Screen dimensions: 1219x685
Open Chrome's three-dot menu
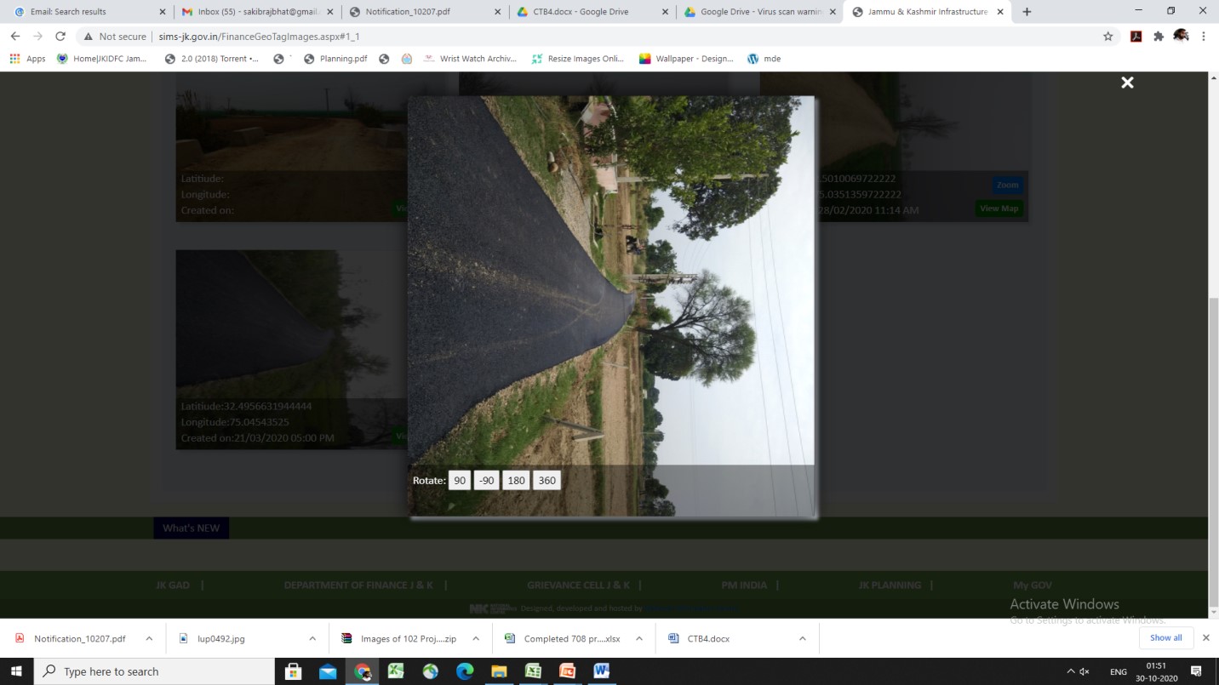[1204, 37]
